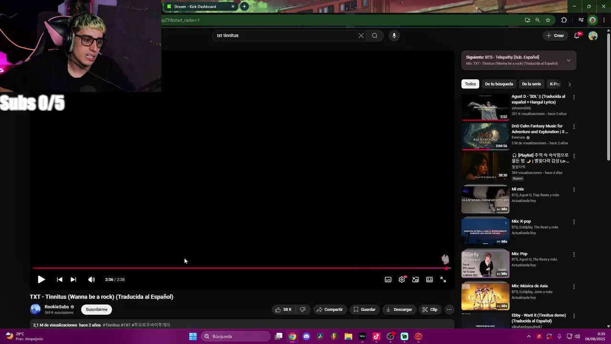The width and height of the screenshot is (611, 344).
Task: Open TikTok app from the taskbar
Action: pyautogui.click(x=376, y=336)
